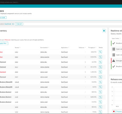Open Business Backend link in 1.2.4 row
This screenshot has width=122, height=114.
(6, 102)
